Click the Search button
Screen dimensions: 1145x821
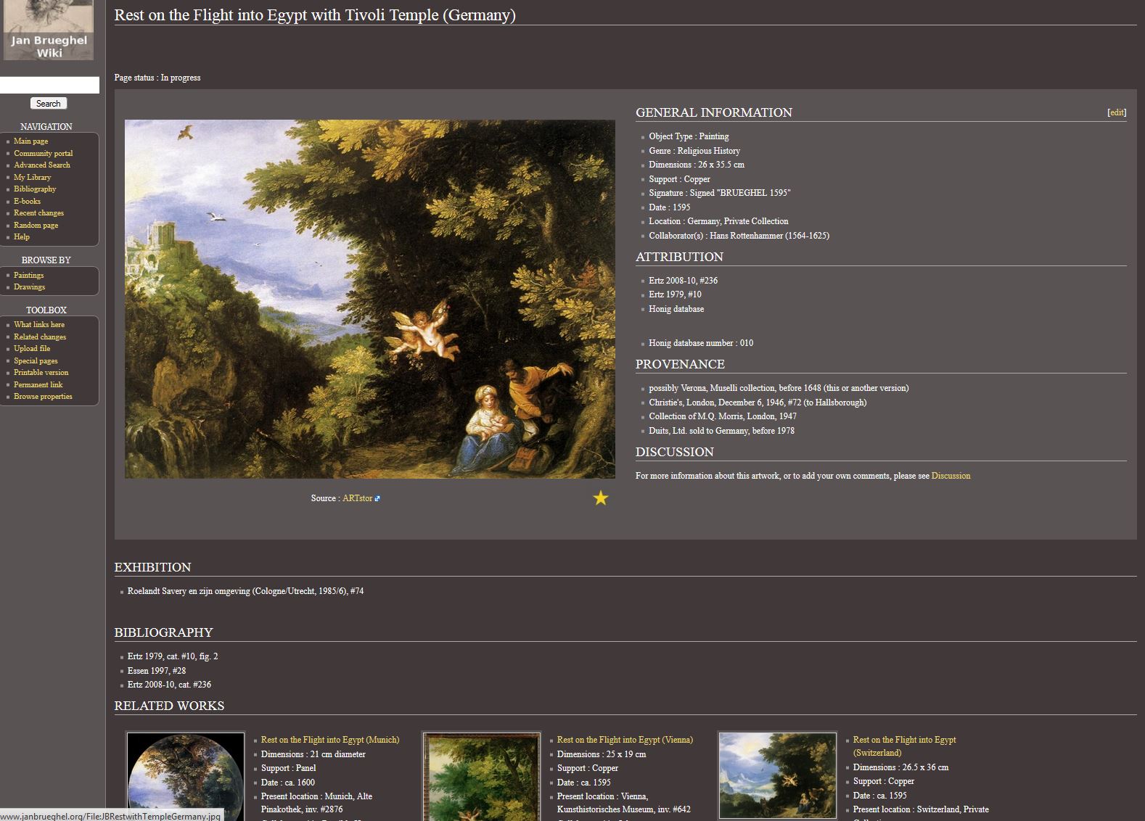click(49, 104)
